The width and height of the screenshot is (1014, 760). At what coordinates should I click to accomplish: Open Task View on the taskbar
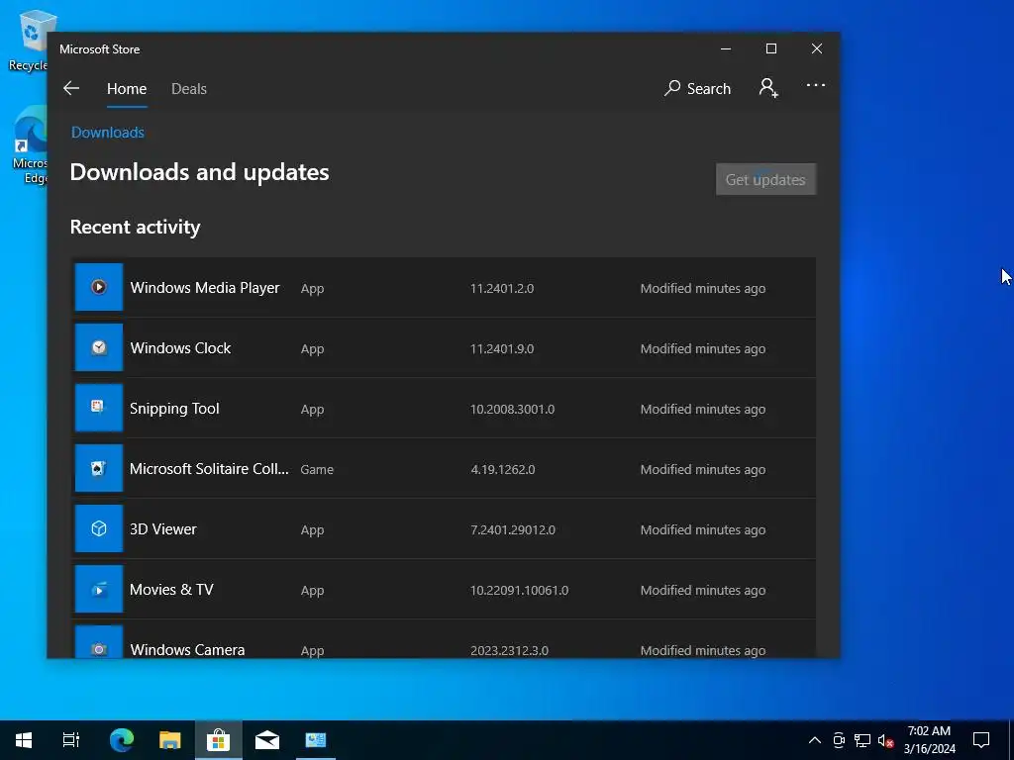pyautogui.click(x=71, y=740)
